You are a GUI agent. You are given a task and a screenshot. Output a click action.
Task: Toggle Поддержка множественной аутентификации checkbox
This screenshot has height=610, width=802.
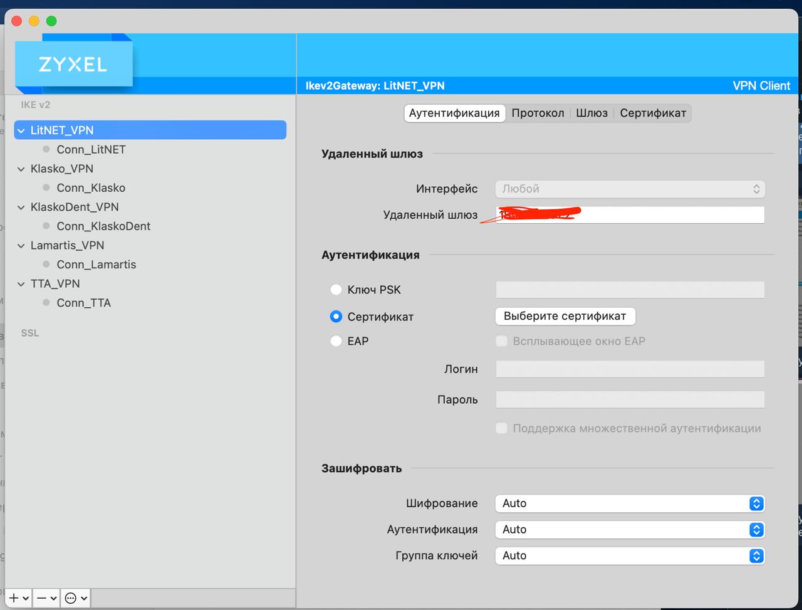click(501, 428)
